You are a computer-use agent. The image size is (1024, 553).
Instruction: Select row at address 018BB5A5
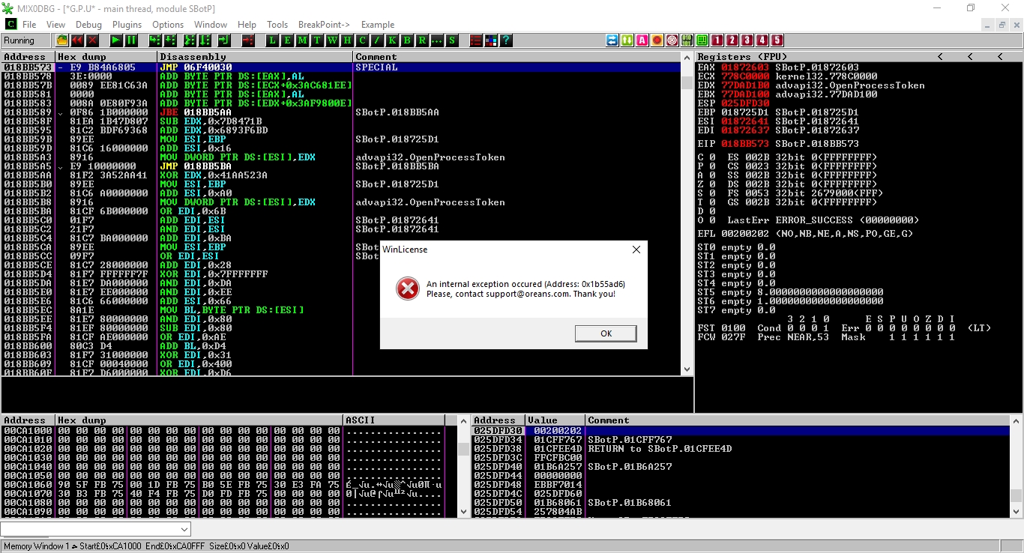coord(341,166)
